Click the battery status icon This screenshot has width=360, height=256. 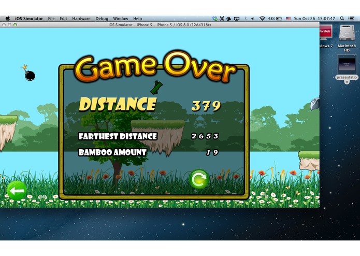click(279, 19)
